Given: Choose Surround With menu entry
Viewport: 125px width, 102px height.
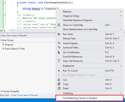Looking at the screenshot, I should [x=90, y=48].
